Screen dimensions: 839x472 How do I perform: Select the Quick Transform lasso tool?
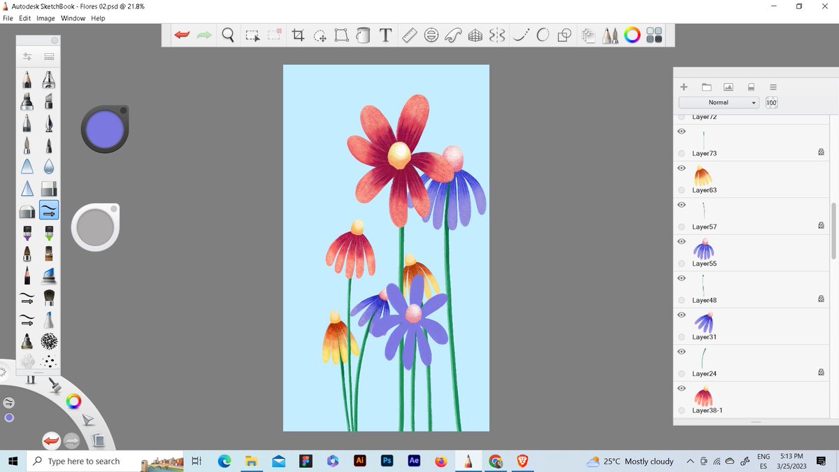pyautogui.click(x=320, y=35)
